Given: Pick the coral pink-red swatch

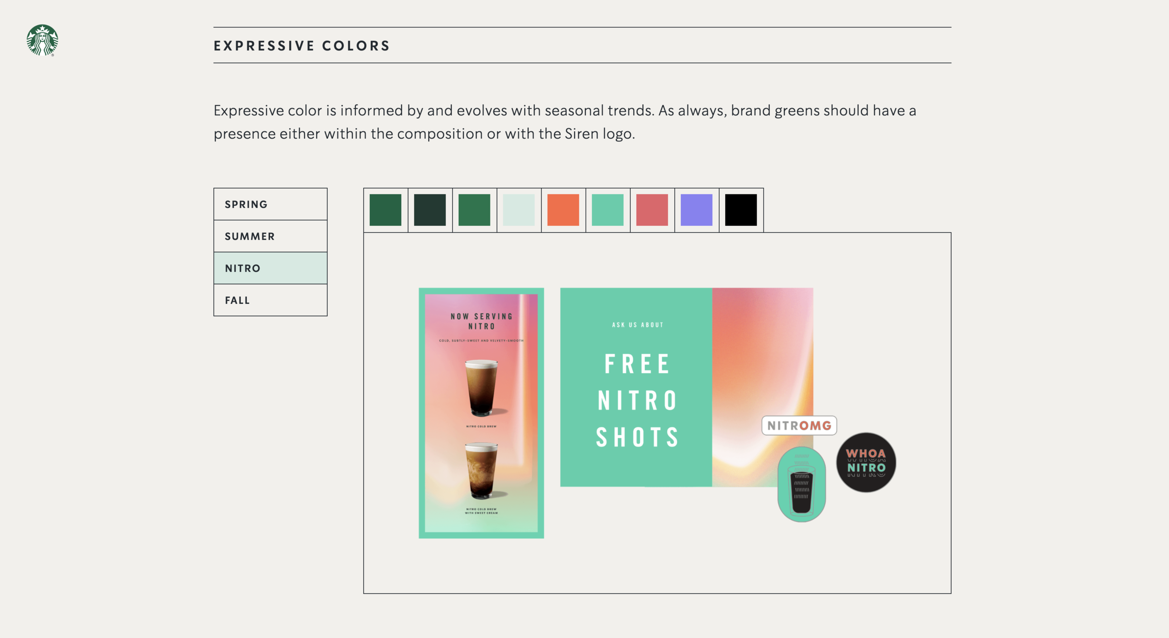Looking at the screenshot, I should pos(652,210).
